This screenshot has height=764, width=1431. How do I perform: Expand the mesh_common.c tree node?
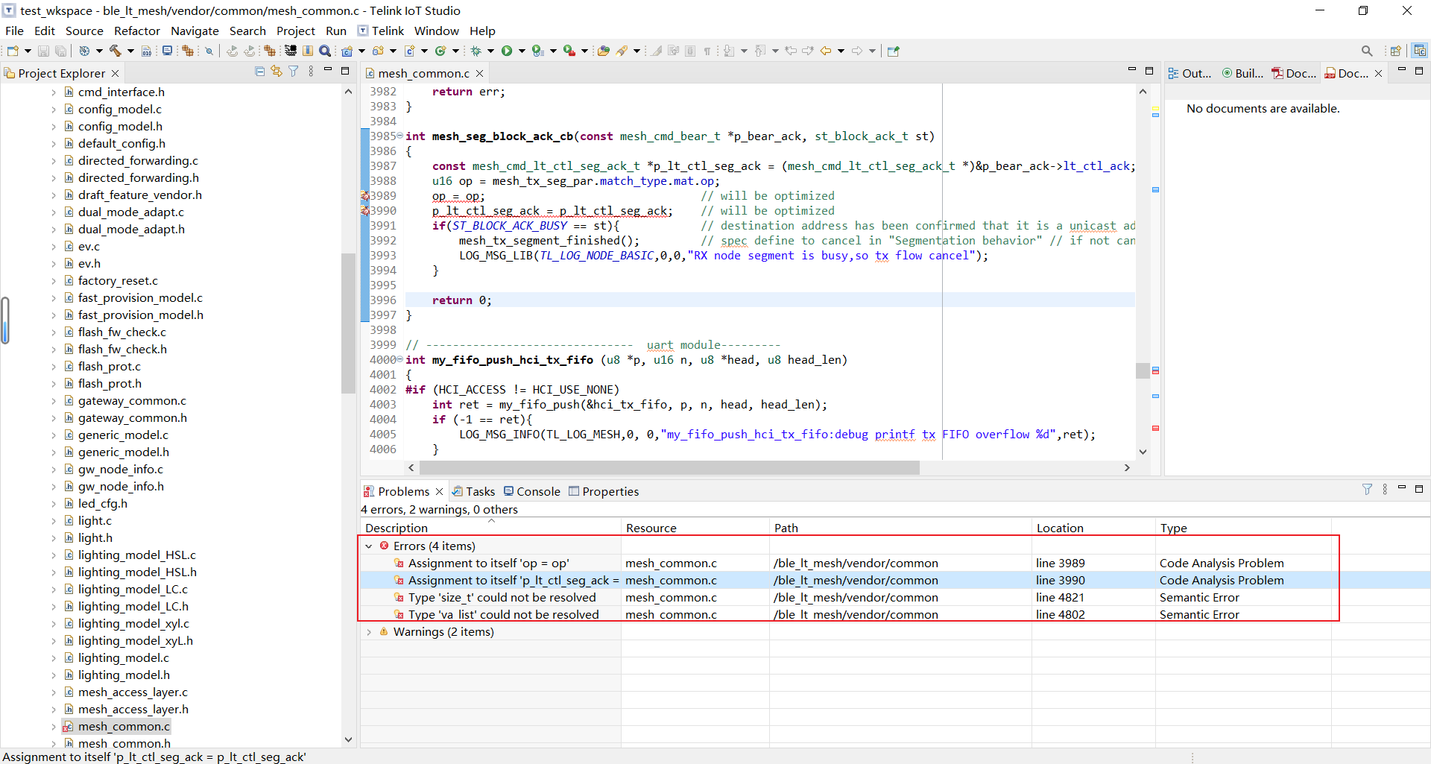(54, 727)
